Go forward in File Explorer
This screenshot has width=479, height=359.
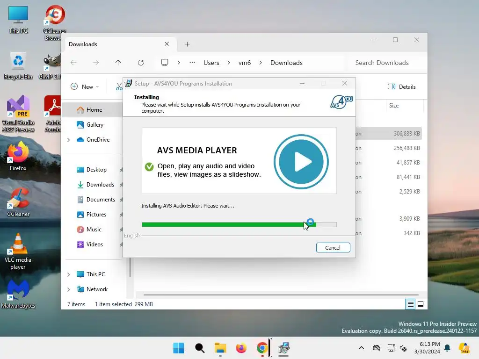[x=95, y=63]
